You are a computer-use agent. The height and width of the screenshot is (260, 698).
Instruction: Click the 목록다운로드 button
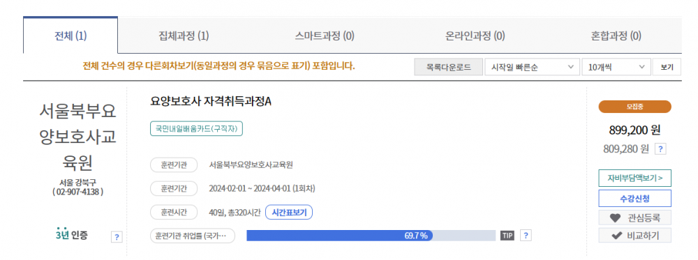pyautogui.click(x=449, y=68)
